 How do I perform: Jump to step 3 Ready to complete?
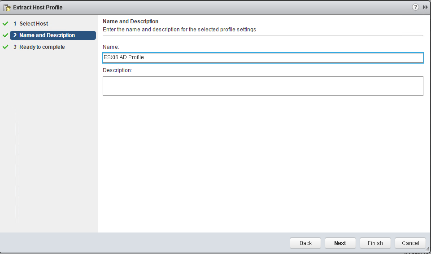[39, 47]
